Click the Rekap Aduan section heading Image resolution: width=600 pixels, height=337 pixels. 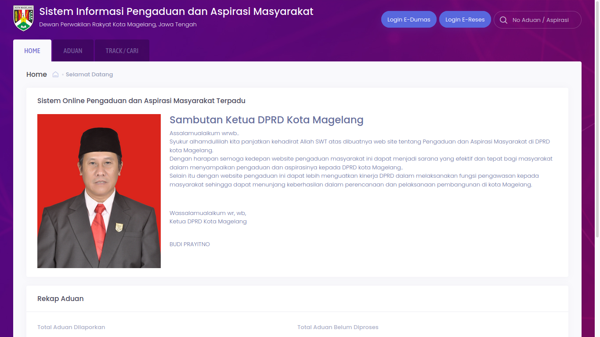61,298
